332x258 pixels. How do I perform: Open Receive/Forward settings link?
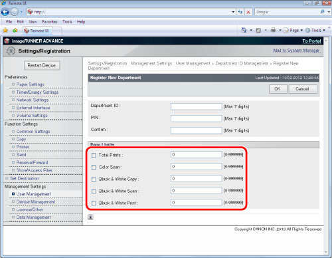coord(32,162)
